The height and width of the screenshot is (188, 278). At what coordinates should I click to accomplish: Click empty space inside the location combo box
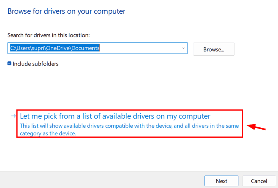click(141, 48)
